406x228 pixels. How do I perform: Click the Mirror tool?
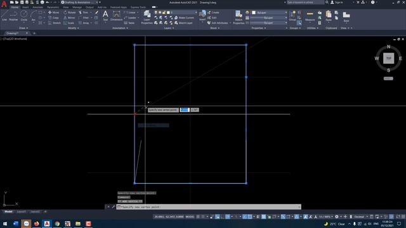point(69,18)
